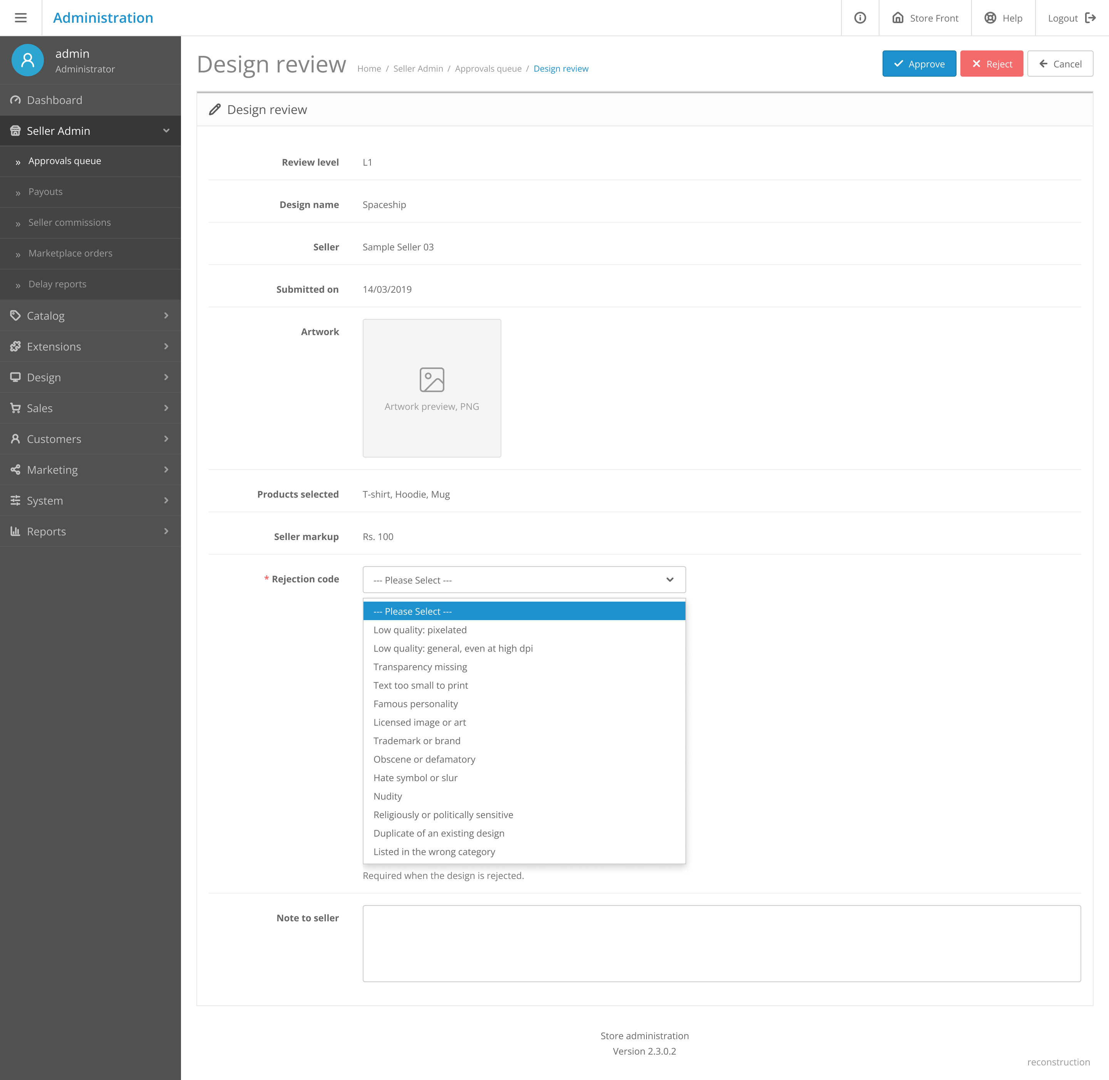Click the Reject button
This screenshot has height=1080, width=1109.
[x=991, y=64]
